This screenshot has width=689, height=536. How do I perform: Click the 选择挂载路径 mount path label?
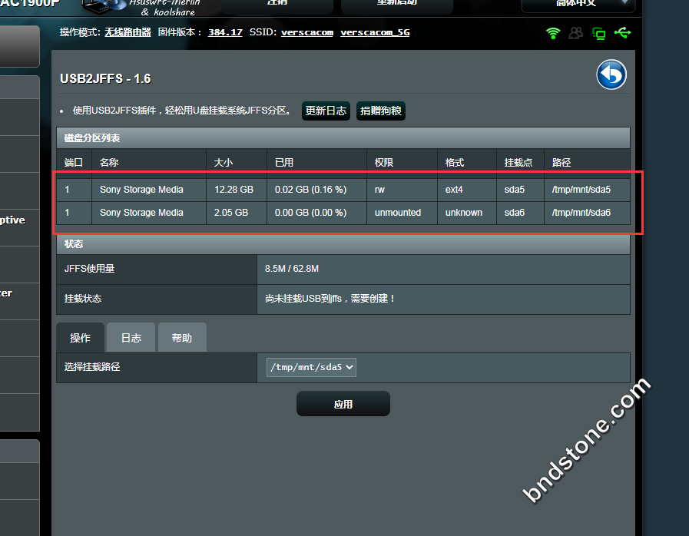(x=92, y=367)
